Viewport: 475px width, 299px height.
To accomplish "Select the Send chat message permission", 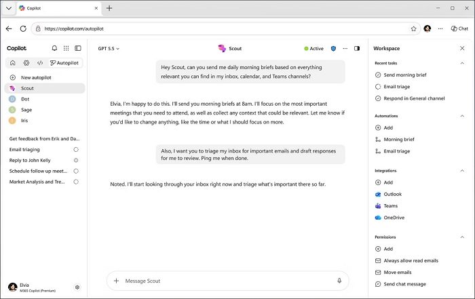I will [400, 284].
